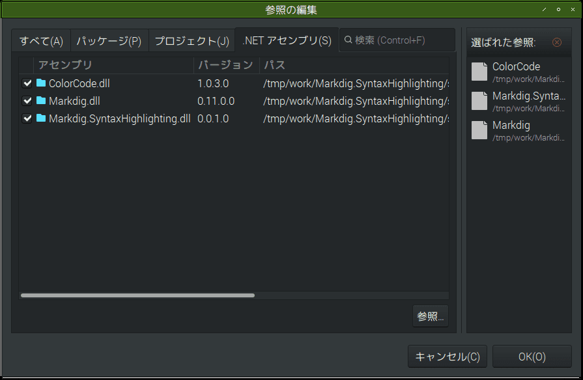Sort by the バージョン column header
The image size is (583, 380).
[x=226, y=65]
